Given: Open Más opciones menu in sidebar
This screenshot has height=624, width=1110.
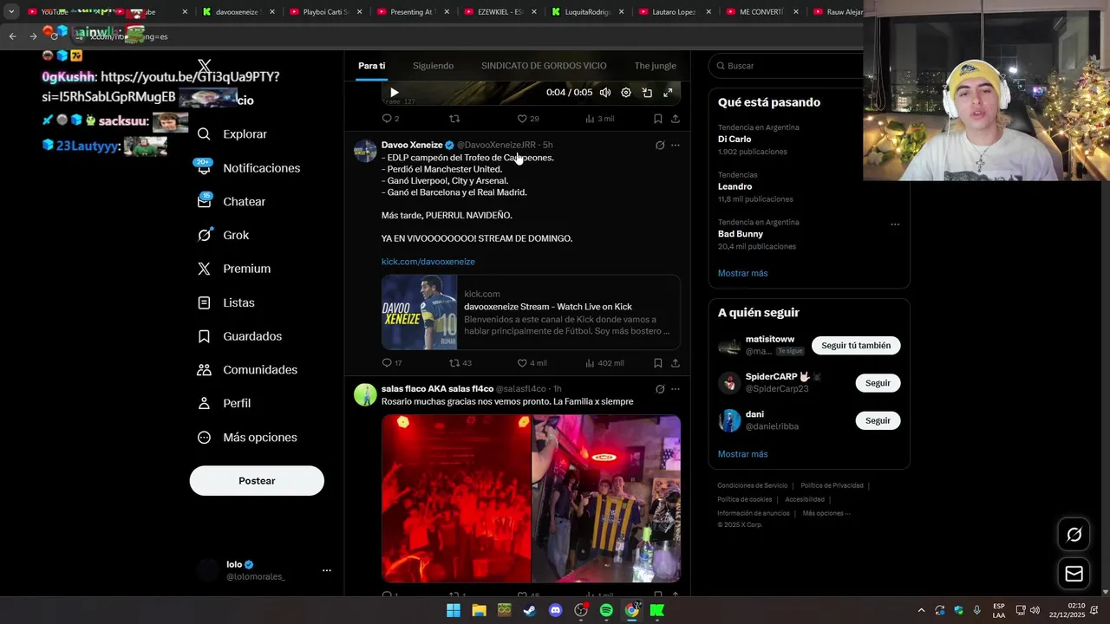Looking at the screenshot, I should pyautogui.click(x=247, y=438).
